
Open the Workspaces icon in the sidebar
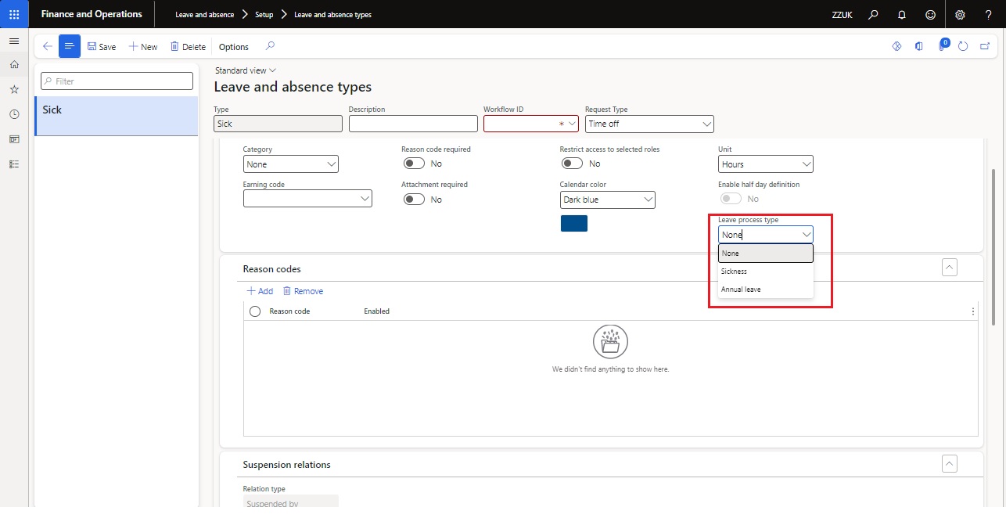[14, 139]
